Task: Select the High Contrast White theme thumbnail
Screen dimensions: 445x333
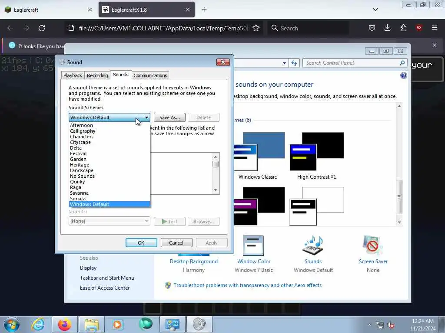Action: (317, 206)
